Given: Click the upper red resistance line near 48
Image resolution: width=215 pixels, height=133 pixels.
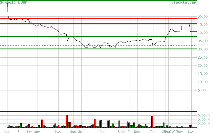Looking at the screenshot, I should 98,19.
